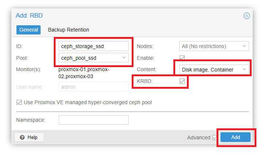The image size is (267, 154).
Task: Click the question mark Help icon
Action: 22,137
